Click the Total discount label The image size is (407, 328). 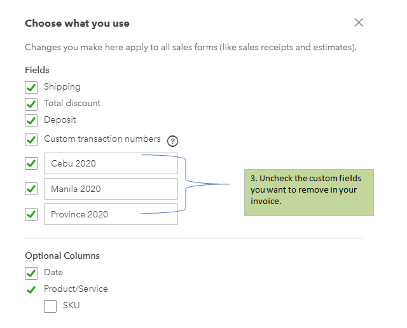coord(72,104)
